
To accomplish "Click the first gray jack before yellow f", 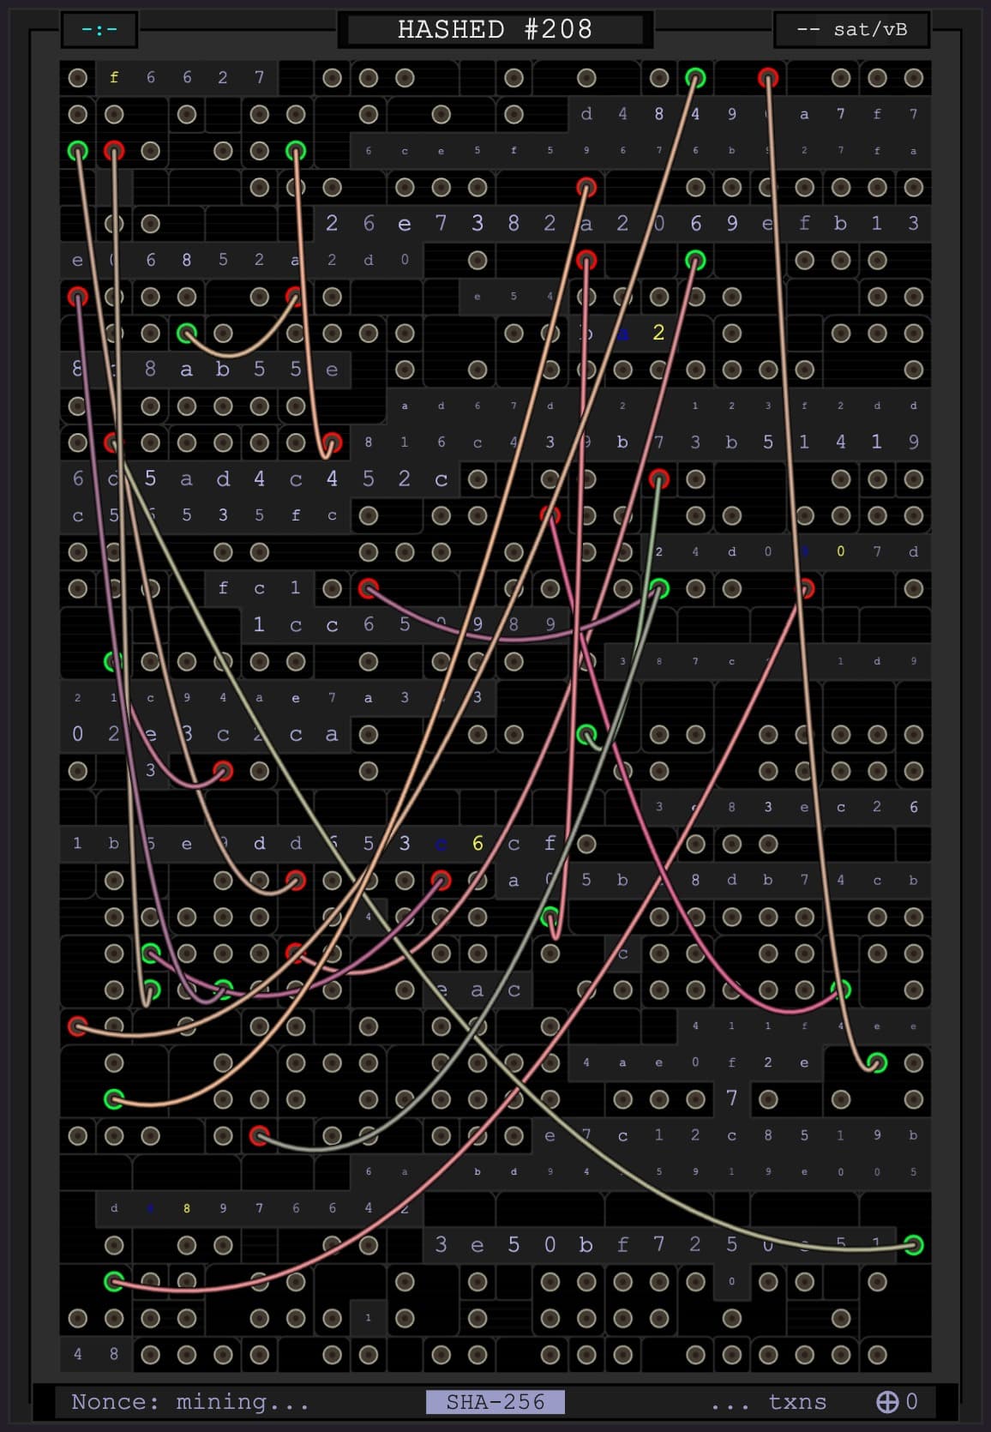I will [77, 77].
